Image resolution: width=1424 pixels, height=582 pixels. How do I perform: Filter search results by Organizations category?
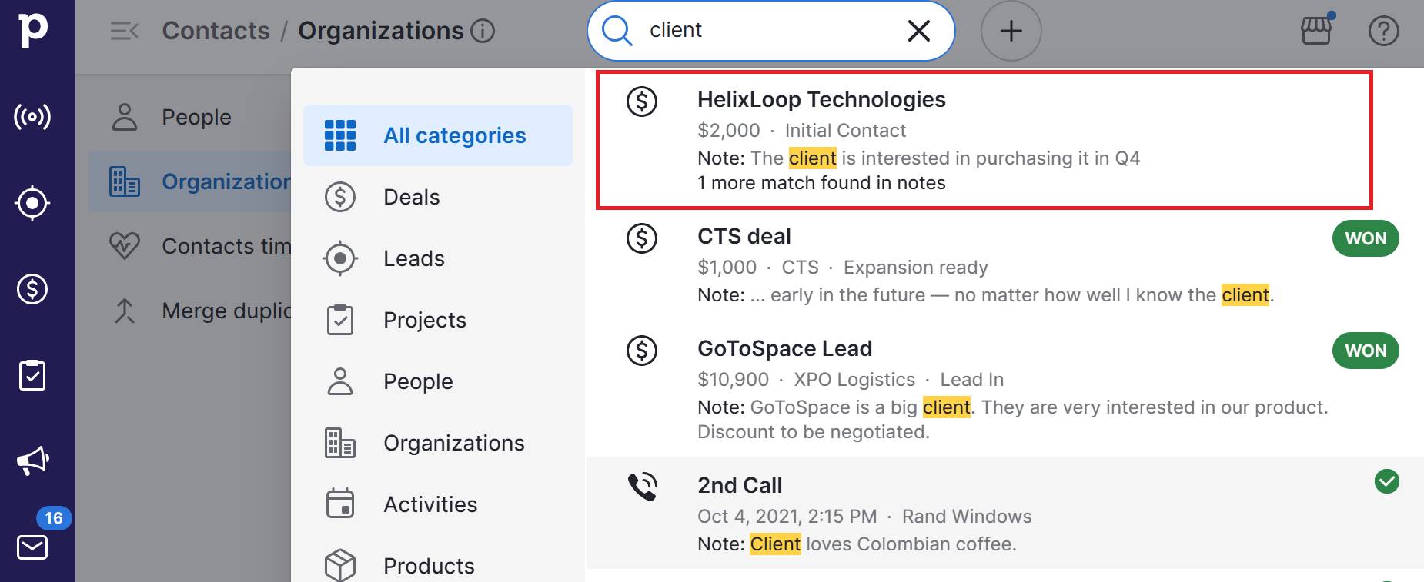point(438,443)
